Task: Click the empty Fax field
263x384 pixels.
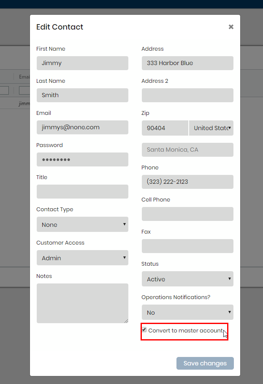Action: (x=187, y=246)
